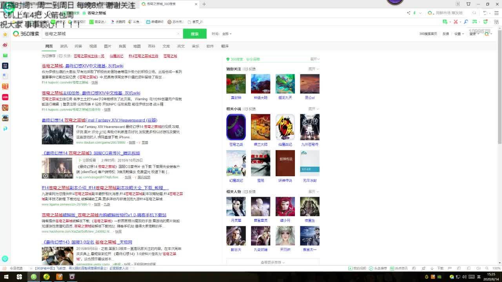
Task: Click the 热点资讯 status bar item
Action: [x=399, y=268]
